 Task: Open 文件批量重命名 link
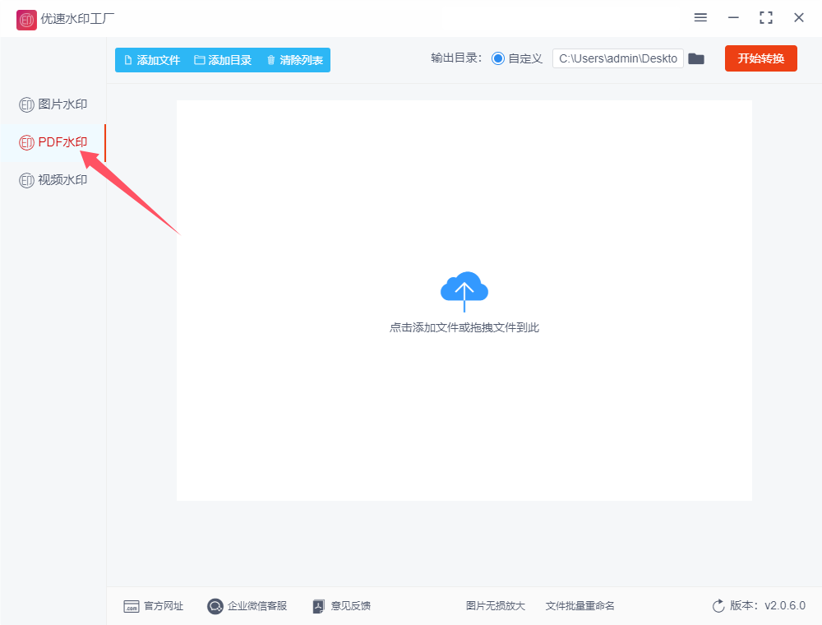click(x=580, y=606)
